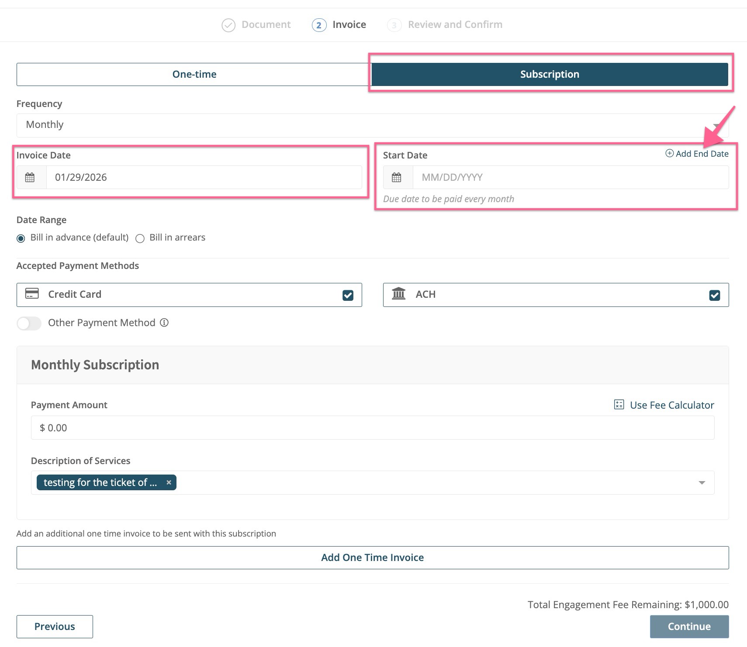This screenshot has height=647, width=747.
Task: Select the Subscription tab
Action: tap(550, 74)
